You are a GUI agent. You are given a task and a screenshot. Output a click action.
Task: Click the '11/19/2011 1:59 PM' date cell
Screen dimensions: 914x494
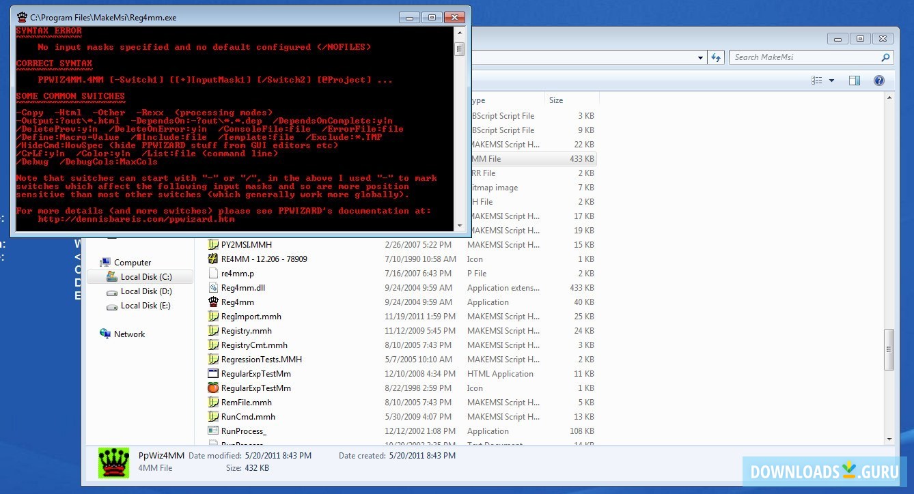(419, 317)
